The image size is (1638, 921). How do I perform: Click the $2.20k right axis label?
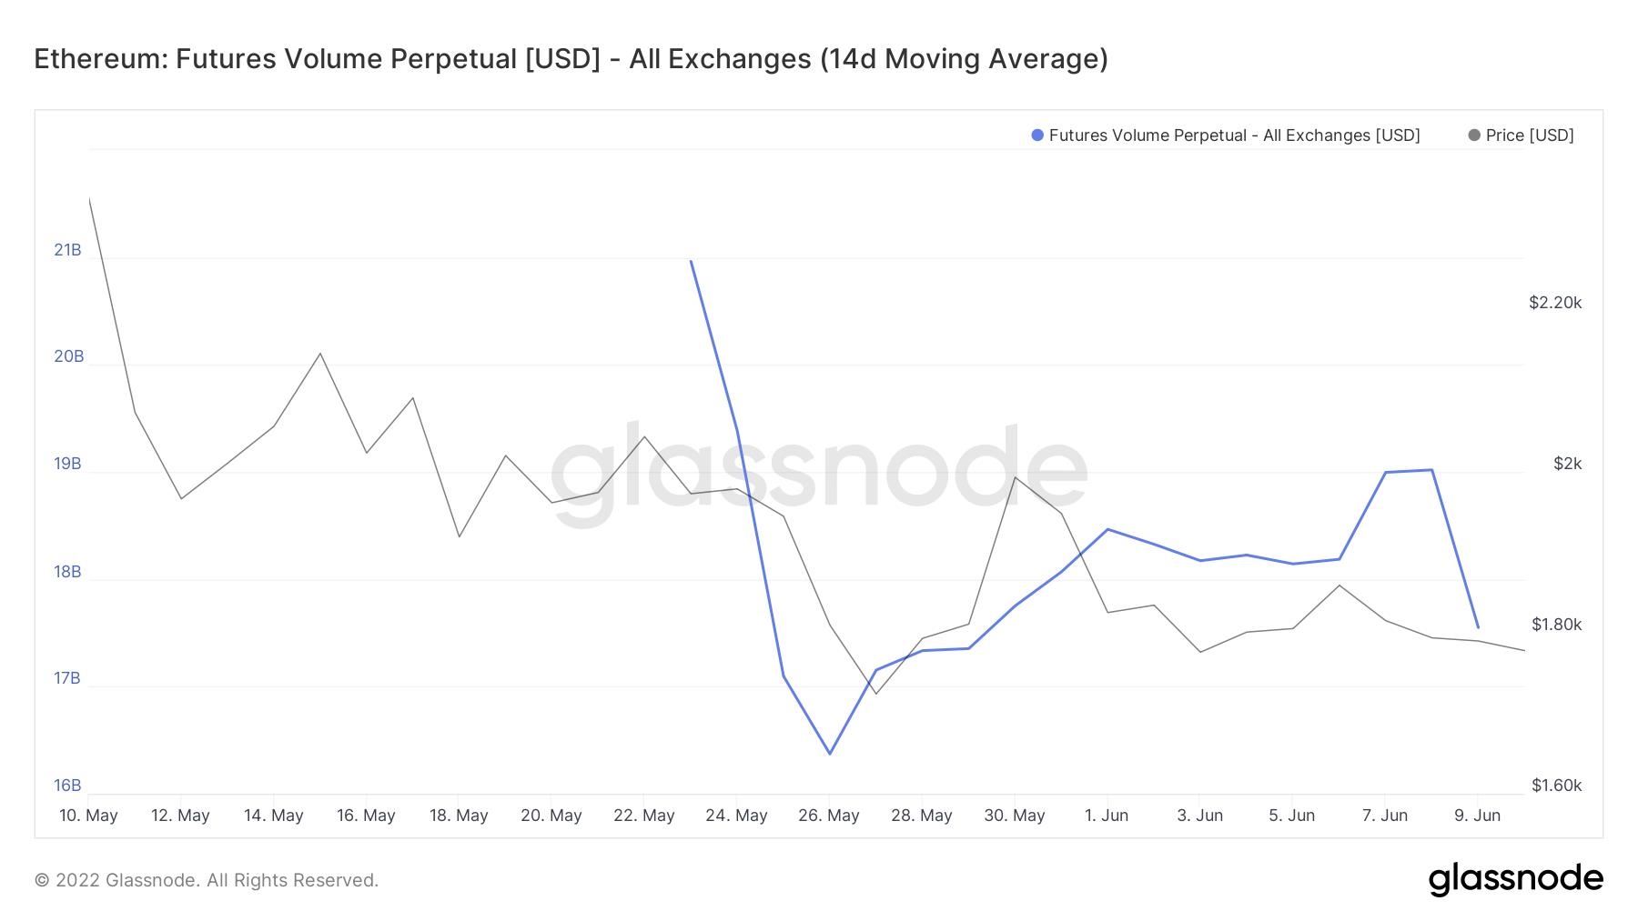[x=1555, y=303]
